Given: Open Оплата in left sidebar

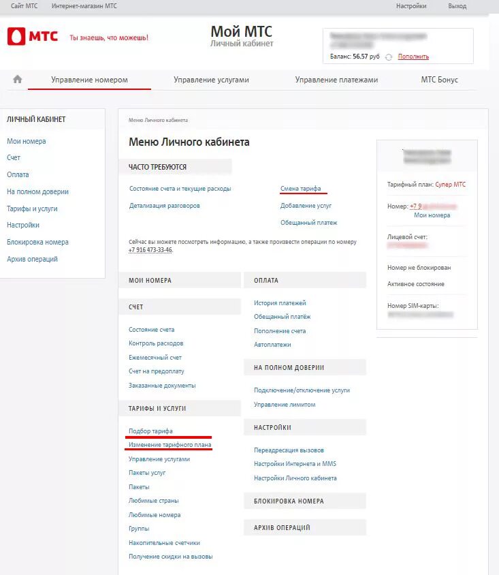Looking at the screenshot, I should pos(18,174).
